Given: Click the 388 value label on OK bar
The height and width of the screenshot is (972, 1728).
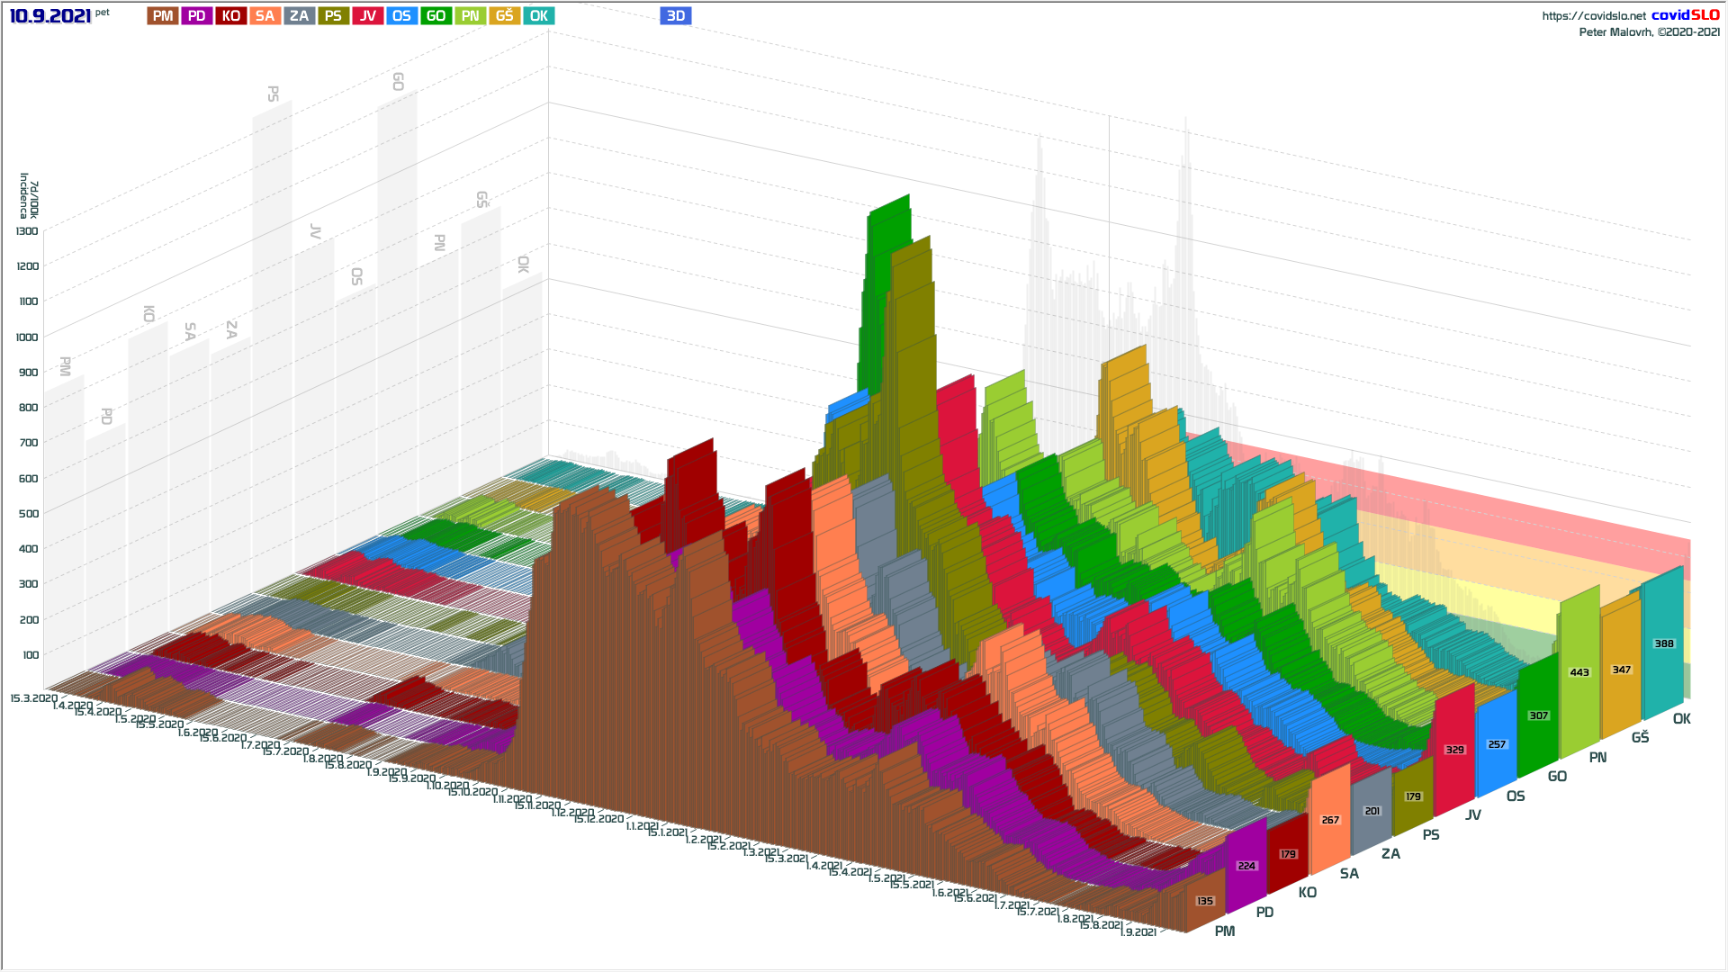Looking at the screenshot, I should pos(1664,643).
